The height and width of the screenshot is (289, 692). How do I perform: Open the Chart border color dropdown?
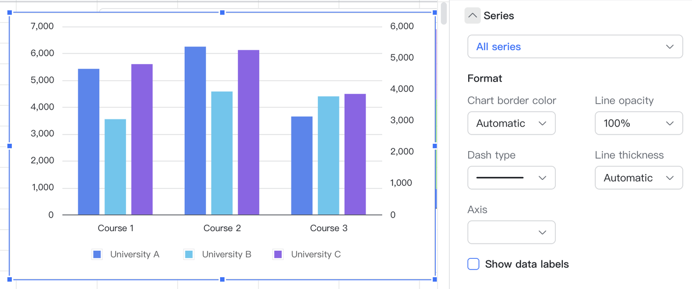511,124
